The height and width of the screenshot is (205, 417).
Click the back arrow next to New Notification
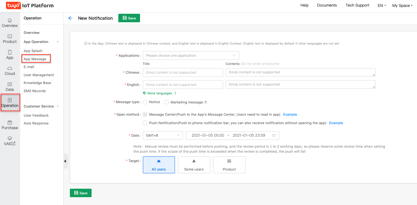click(x=70, y=18)
